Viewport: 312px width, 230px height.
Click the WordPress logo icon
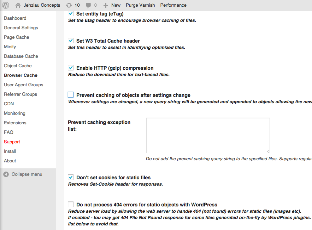[6, 5]
